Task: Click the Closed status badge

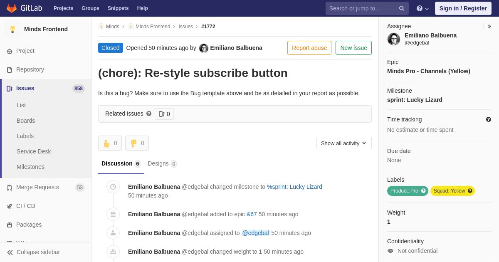Action: [111, 48]
